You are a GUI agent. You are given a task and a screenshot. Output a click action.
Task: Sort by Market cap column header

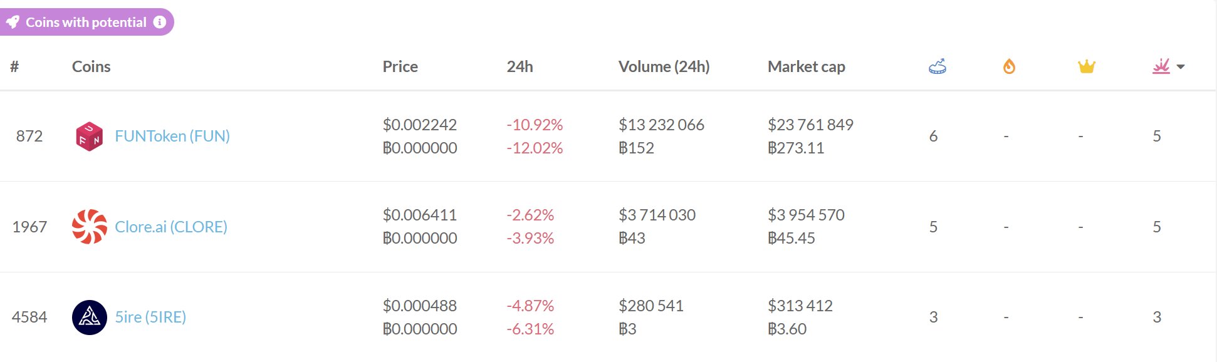pyautogui.click(x=806, y=66)
